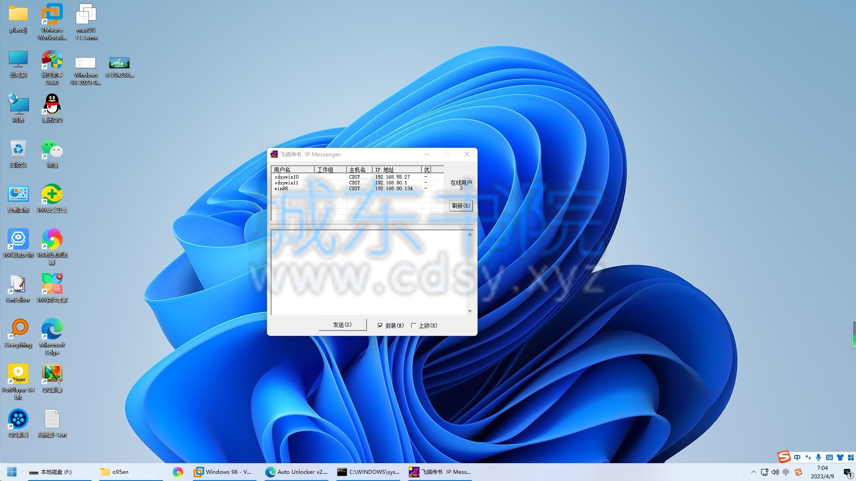Launch 360驱动大师 shortcut
The image size is (856, 481).
[18, 243]
